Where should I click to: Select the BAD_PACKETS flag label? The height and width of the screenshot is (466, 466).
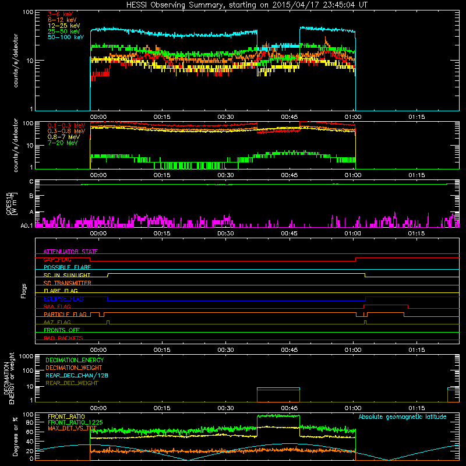pyautogui.click(x=63, y=338)
